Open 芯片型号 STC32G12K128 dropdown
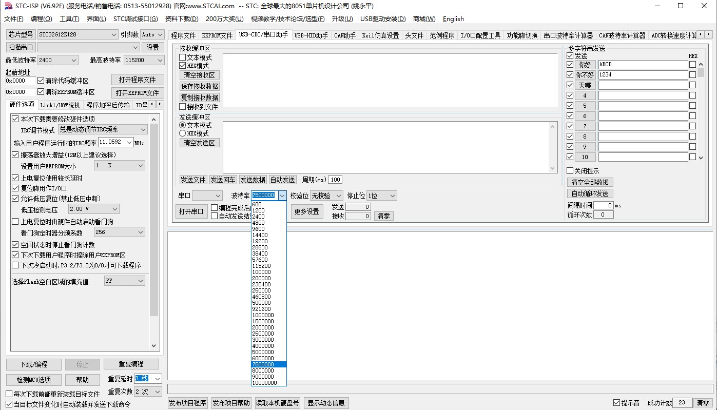This screenshot has height=410, width=717. [x=77, y=34]
